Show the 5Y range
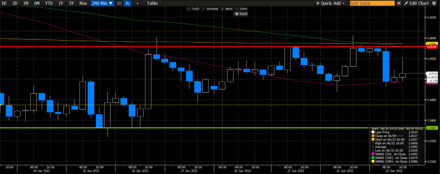440x174 pixels. (71, 3)
